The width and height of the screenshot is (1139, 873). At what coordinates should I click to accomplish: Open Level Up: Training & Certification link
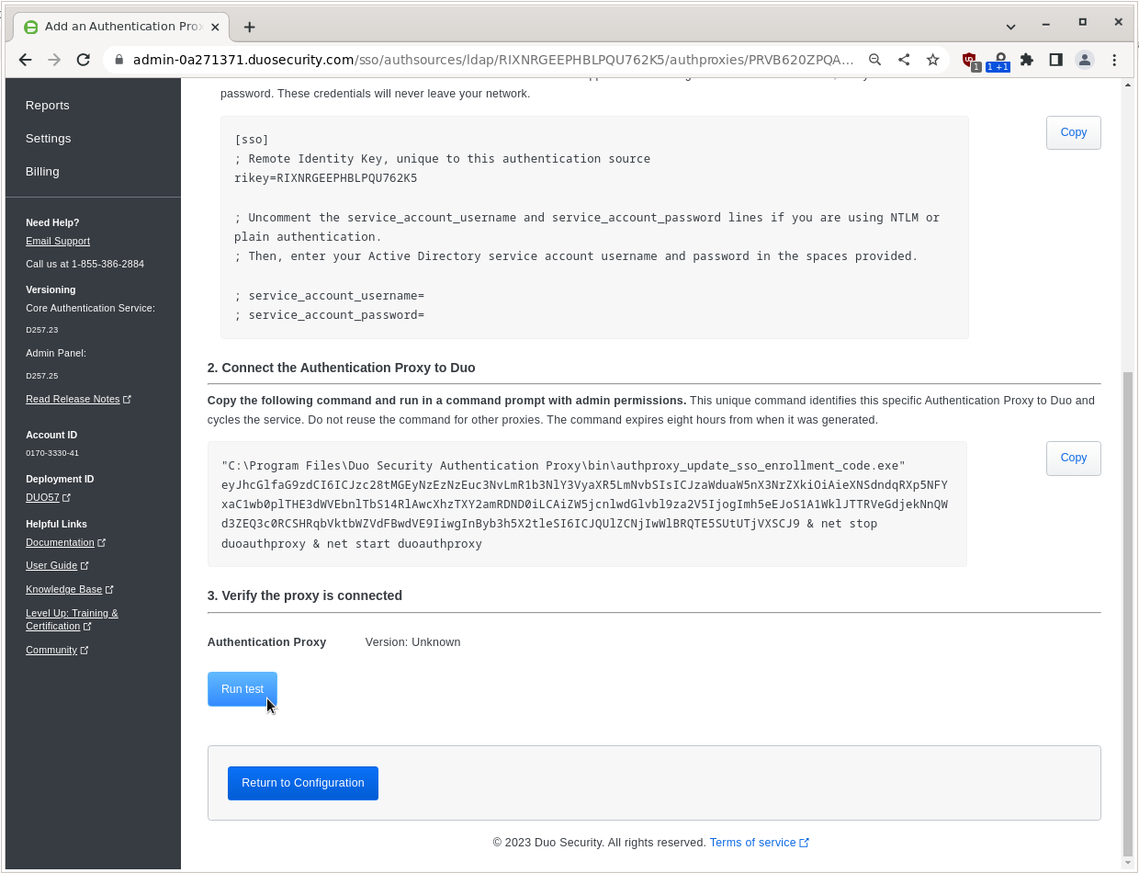pyautogui.click(x=72, y=619)
